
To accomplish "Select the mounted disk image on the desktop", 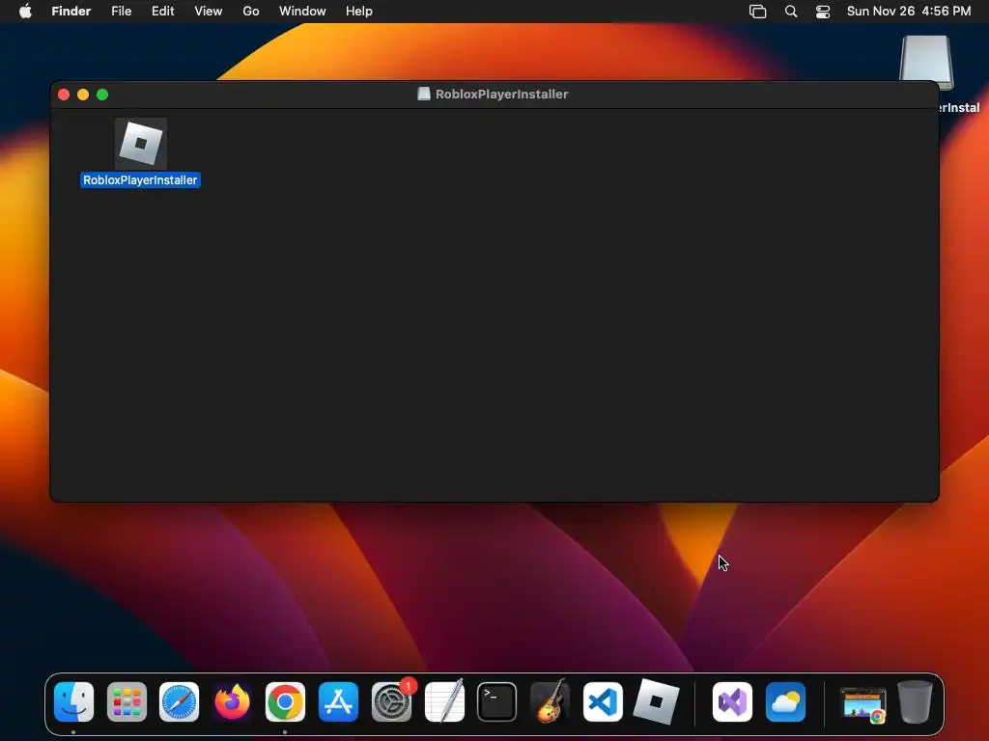I will (x=926, y=63).
